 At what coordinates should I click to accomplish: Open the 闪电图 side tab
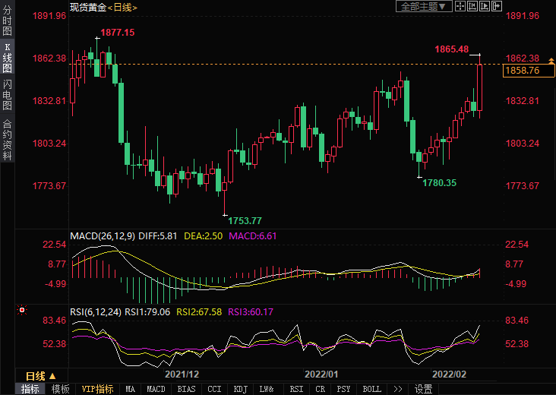pyautogui.click(x=7, y=94)
